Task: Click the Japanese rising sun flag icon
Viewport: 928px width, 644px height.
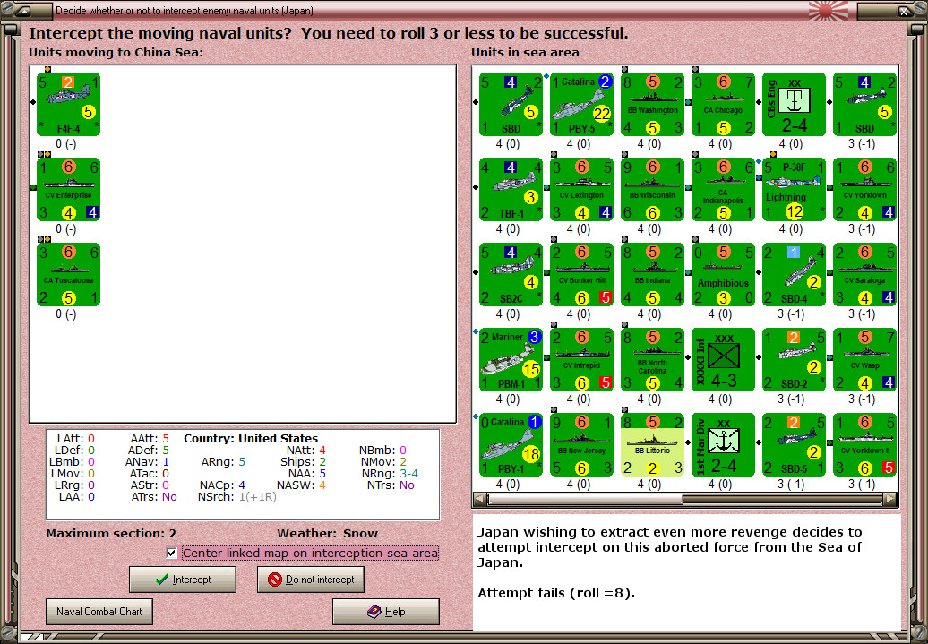Action: (x=828, y=10)
